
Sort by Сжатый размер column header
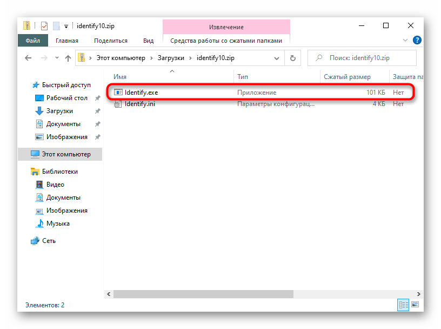pyautogui.click(x=347, y=77)
